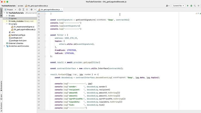Stop execution with the square stop icon
The width and height of the screenshot is (201, 113).
[x=198, y=6]
